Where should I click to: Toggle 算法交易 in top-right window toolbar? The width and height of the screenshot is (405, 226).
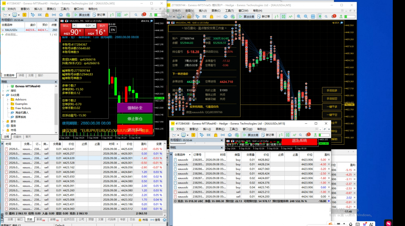247,17
